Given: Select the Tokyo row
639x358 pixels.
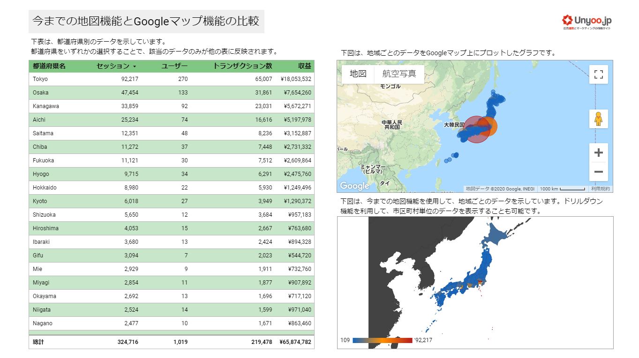Looking at the screenshot, I should [172, 79].
